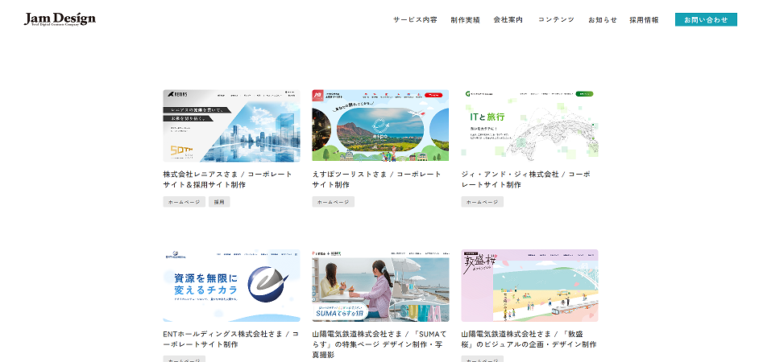Open the ENTホールディングス project thumbnail
This screenshot has width=759, height=362.
(231, 286)
